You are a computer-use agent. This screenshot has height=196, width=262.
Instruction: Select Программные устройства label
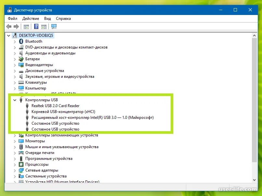point(49,159)
